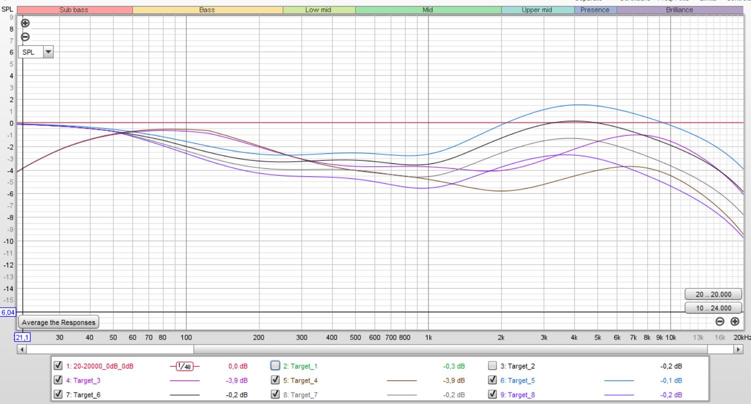Toggle the 20-20000_0dB_0dB trace checkbox
Image resolution: width=751 pixels, height=404 pixels.
pos(58,366)
